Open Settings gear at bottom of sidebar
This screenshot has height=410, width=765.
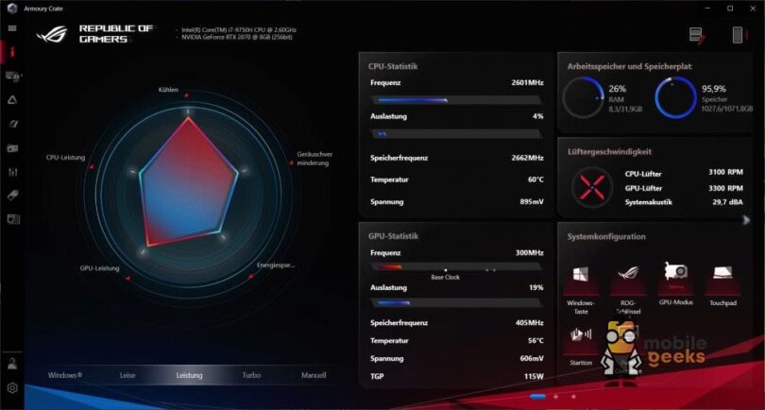12,387
